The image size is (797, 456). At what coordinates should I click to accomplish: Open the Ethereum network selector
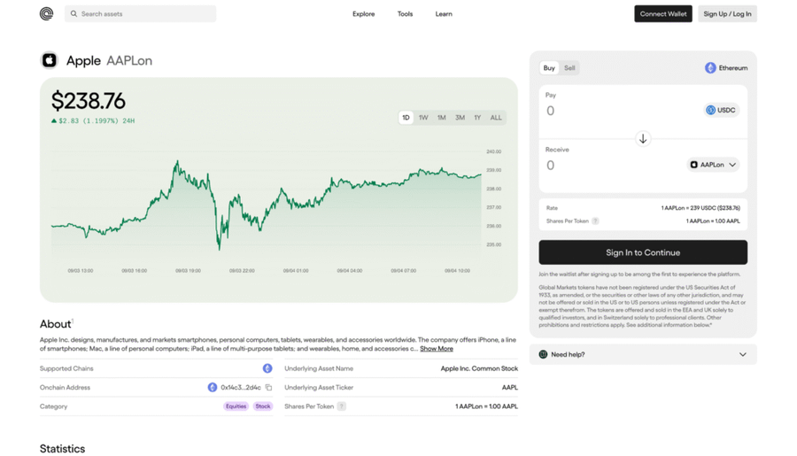click(726, 67)
